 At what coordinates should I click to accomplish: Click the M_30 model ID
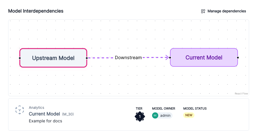tap(68, 114)
